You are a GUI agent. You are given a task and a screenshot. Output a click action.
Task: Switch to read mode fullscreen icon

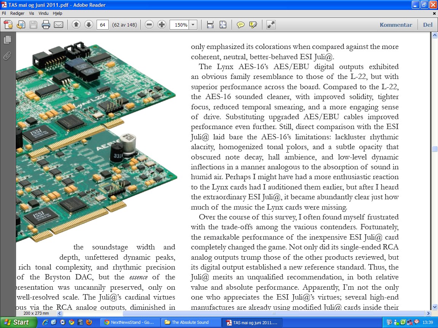[x=271, y=25]
